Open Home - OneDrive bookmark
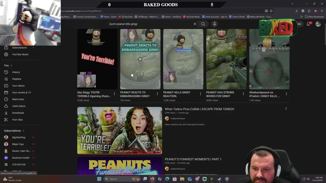 pyautogui.click(x=171, y=17)
